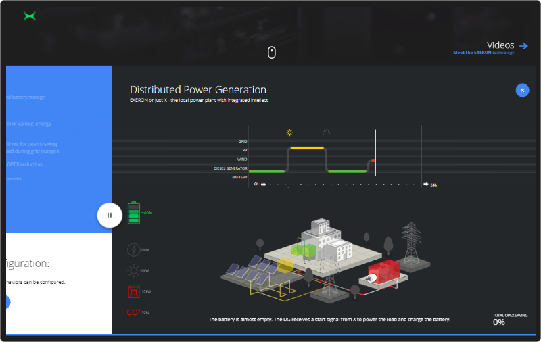The width and height of the screenshot is (541, 342).
Task: Click the cloud icon on the timeline
Action: pos(326,132)
